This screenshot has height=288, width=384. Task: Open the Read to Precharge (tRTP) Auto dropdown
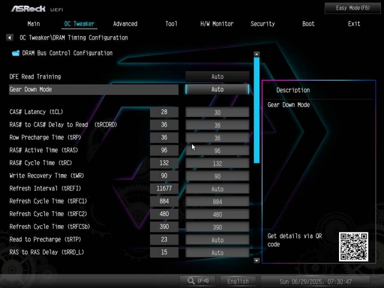[217, 240]
